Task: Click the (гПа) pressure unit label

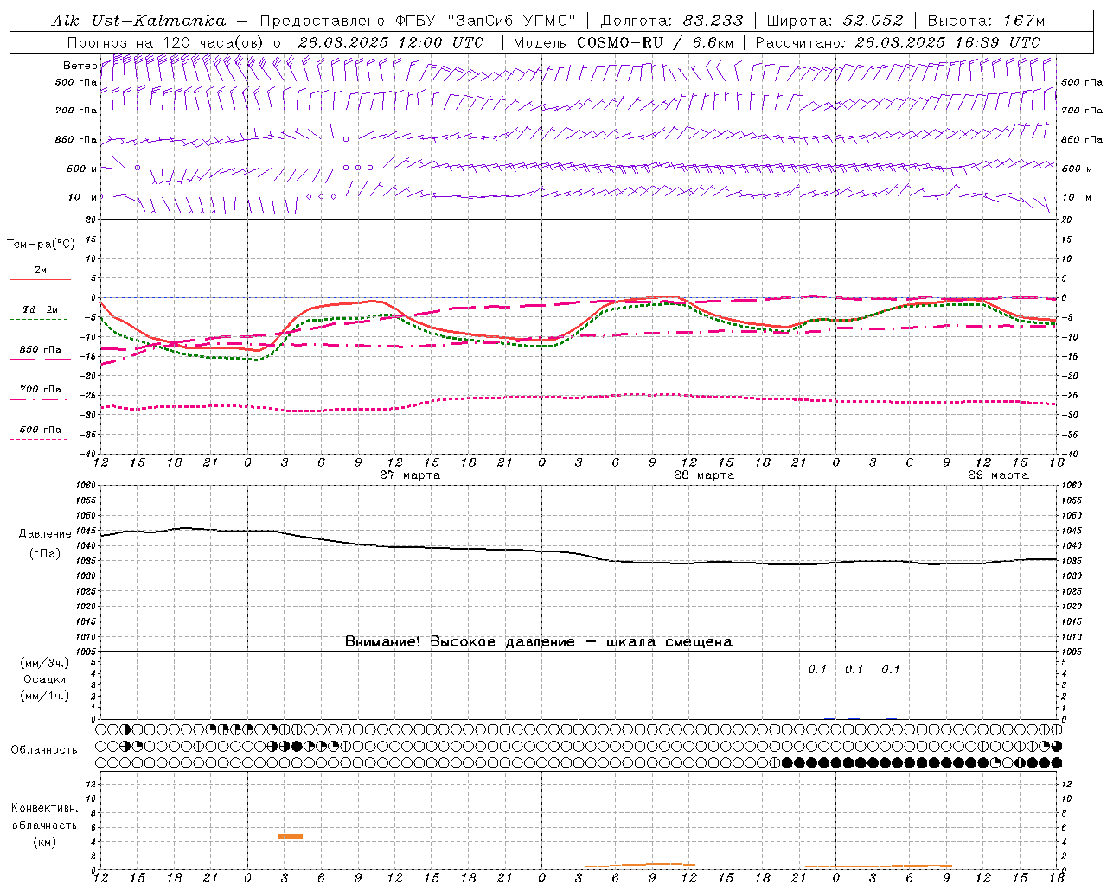Action: [x=45, y=554]
